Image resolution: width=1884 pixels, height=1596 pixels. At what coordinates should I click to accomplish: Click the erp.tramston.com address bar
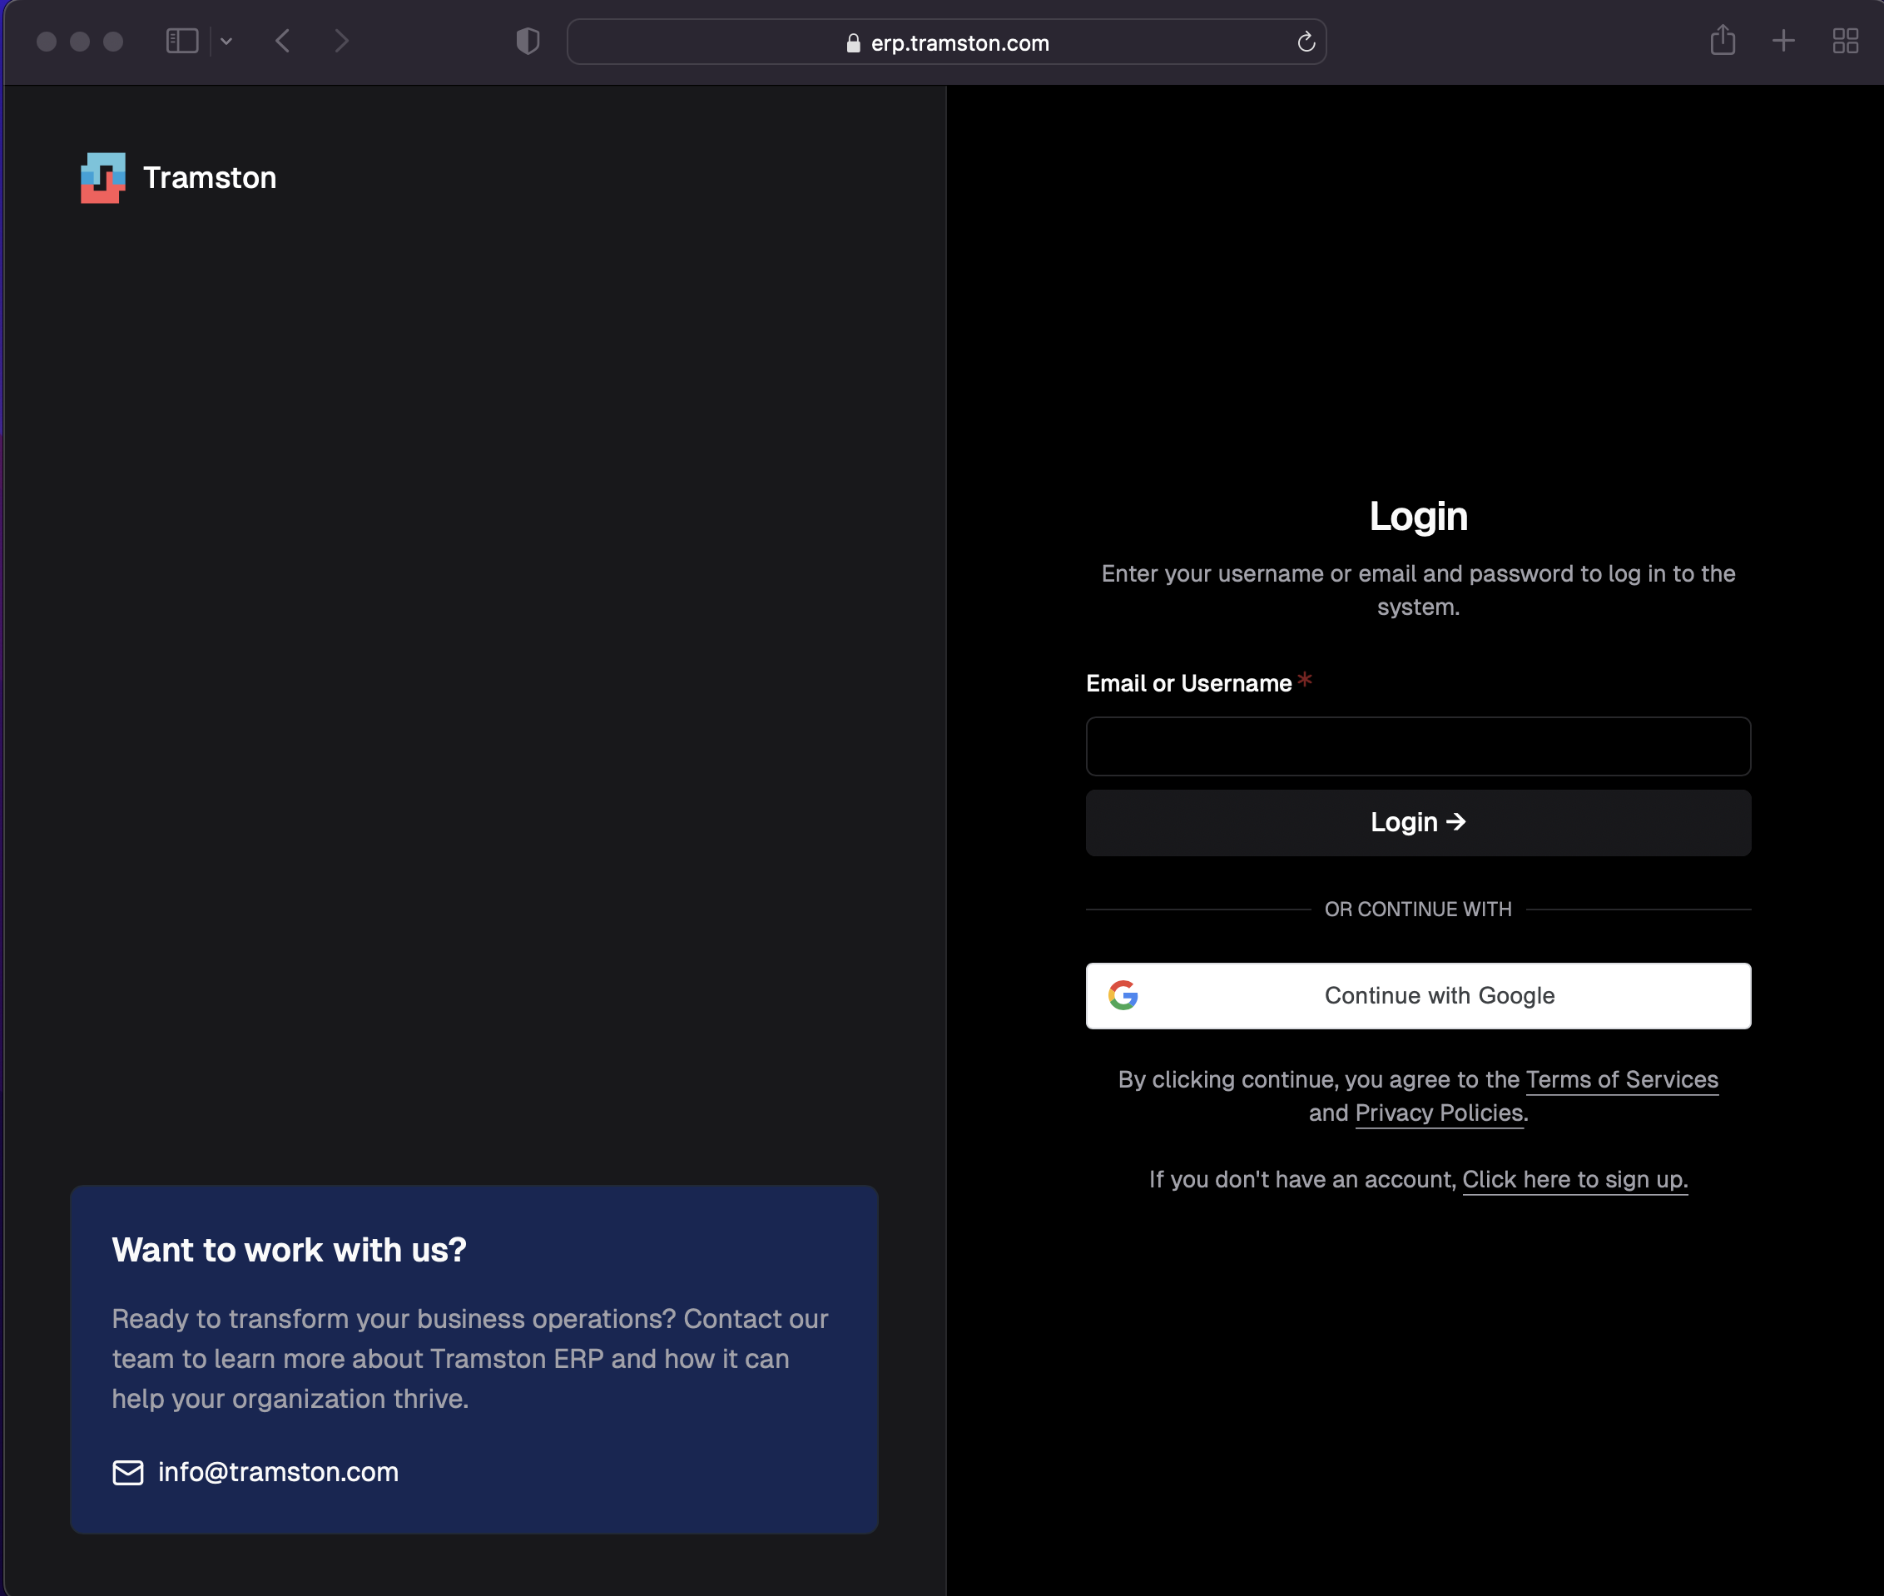(x=946, y=42)
